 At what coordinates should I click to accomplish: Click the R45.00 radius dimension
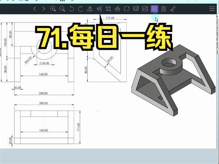pyautogui.click(x=28, y=60)
